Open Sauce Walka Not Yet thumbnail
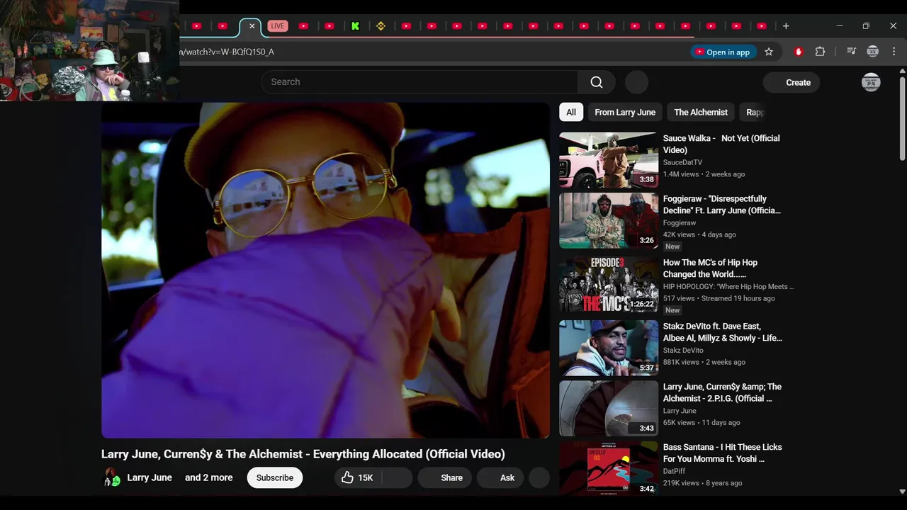This screenshot has width=907, height=510. point(609,160)
